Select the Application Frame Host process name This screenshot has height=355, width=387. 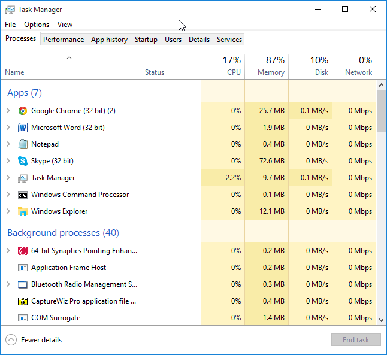point(68,268)
